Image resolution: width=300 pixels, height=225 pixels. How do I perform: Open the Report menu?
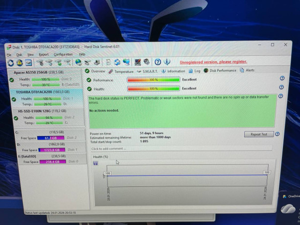click(44, 55)
